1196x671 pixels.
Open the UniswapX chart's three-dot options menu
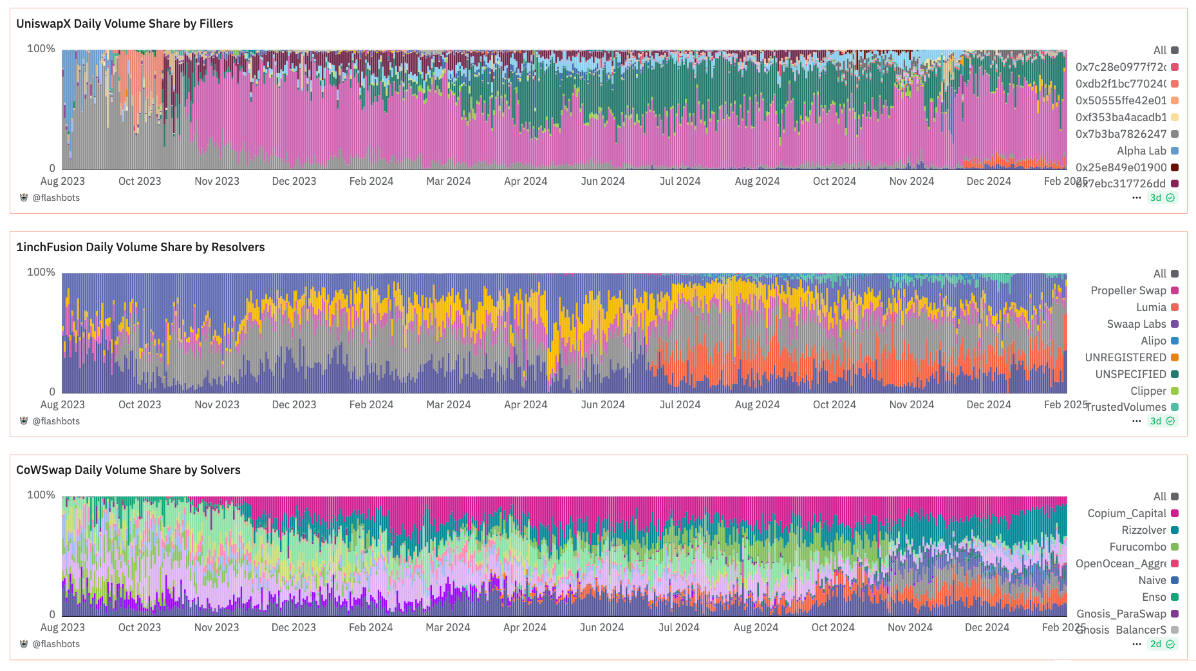click(x=1136, y=198)
